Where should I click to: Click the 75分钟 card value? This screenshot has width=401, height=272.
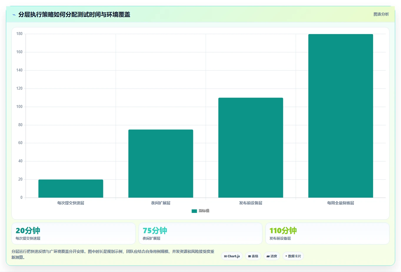tap(155, 231)
